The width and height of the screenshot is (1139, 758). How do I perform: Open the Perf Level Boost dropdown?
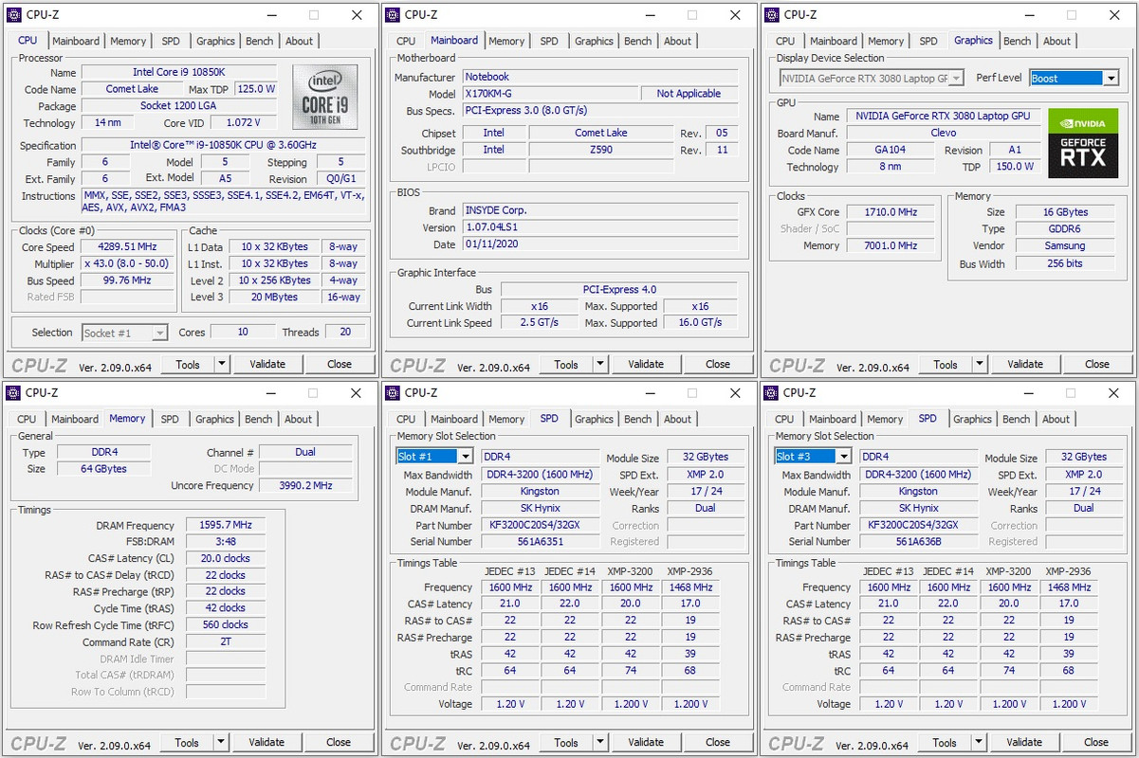point(1111,79)
